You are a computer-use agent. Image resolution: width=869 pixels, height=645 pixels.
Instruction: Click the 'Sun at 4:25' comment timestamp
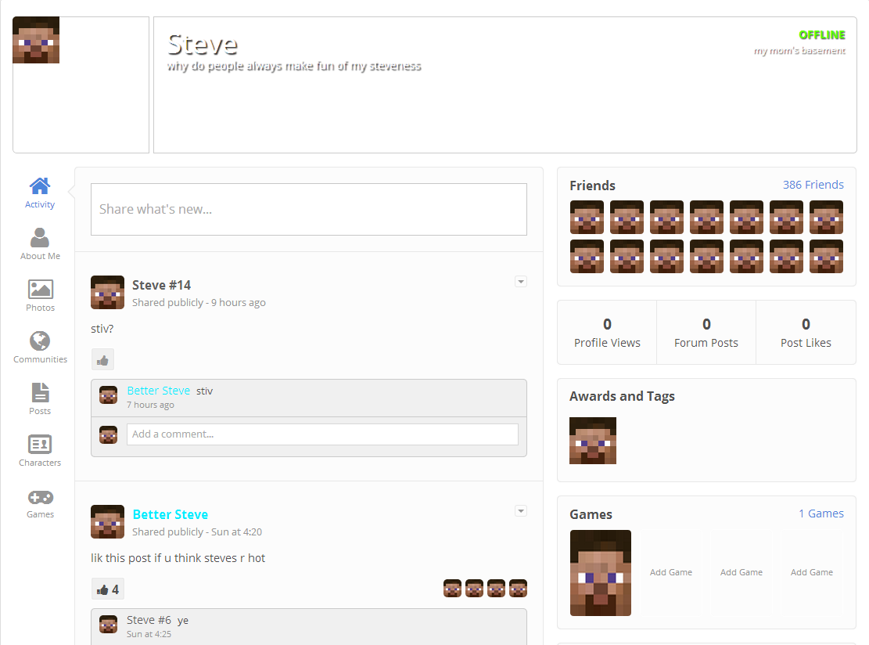click(x=149, y=634)
